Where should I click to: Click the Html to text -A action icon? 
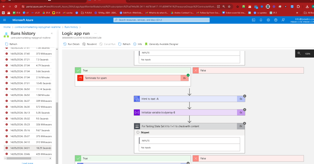pos(137,99)
